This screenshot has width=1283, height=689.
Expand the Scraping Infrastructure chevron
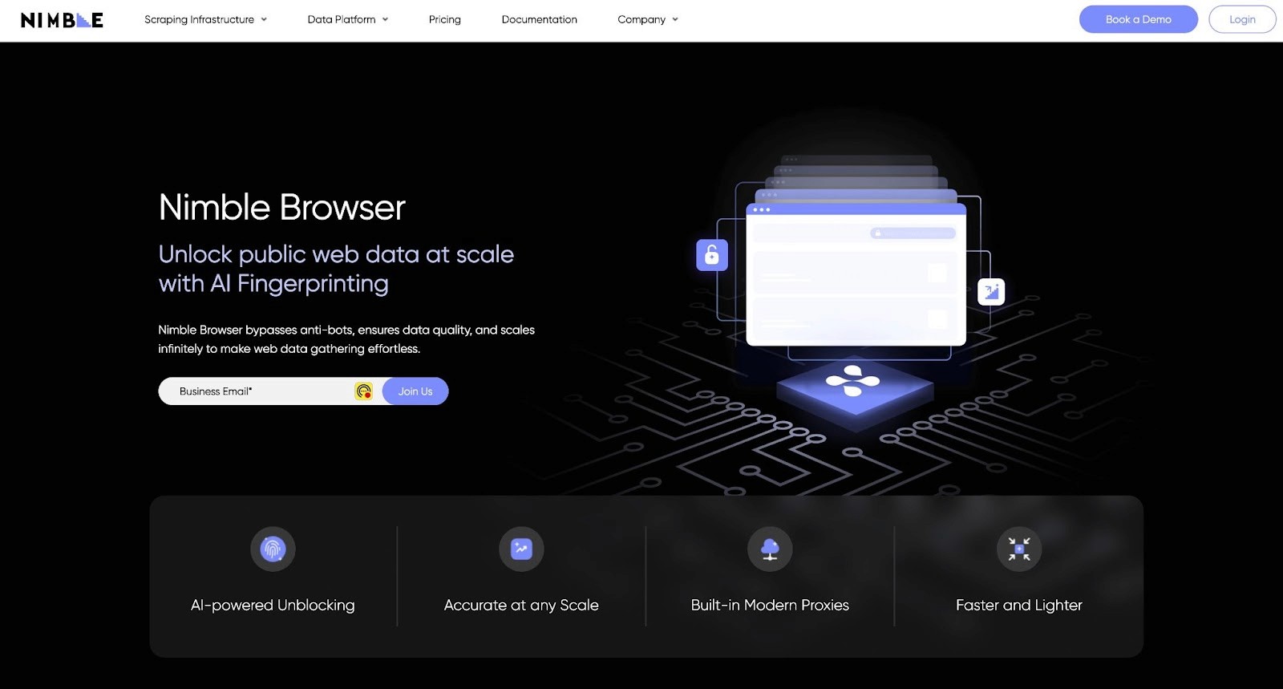coord(264,19)
